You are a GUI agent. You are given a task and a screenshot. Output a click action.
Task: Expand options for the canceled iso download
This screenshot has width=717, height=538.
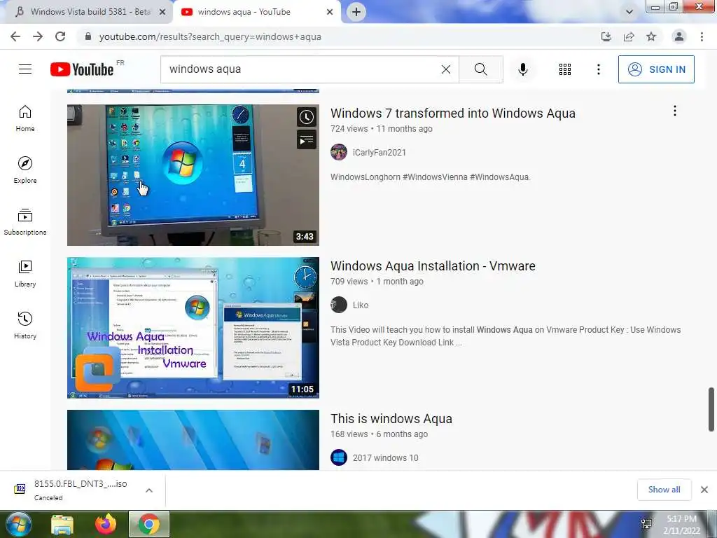pyautogui.click(x=148, y=490)
